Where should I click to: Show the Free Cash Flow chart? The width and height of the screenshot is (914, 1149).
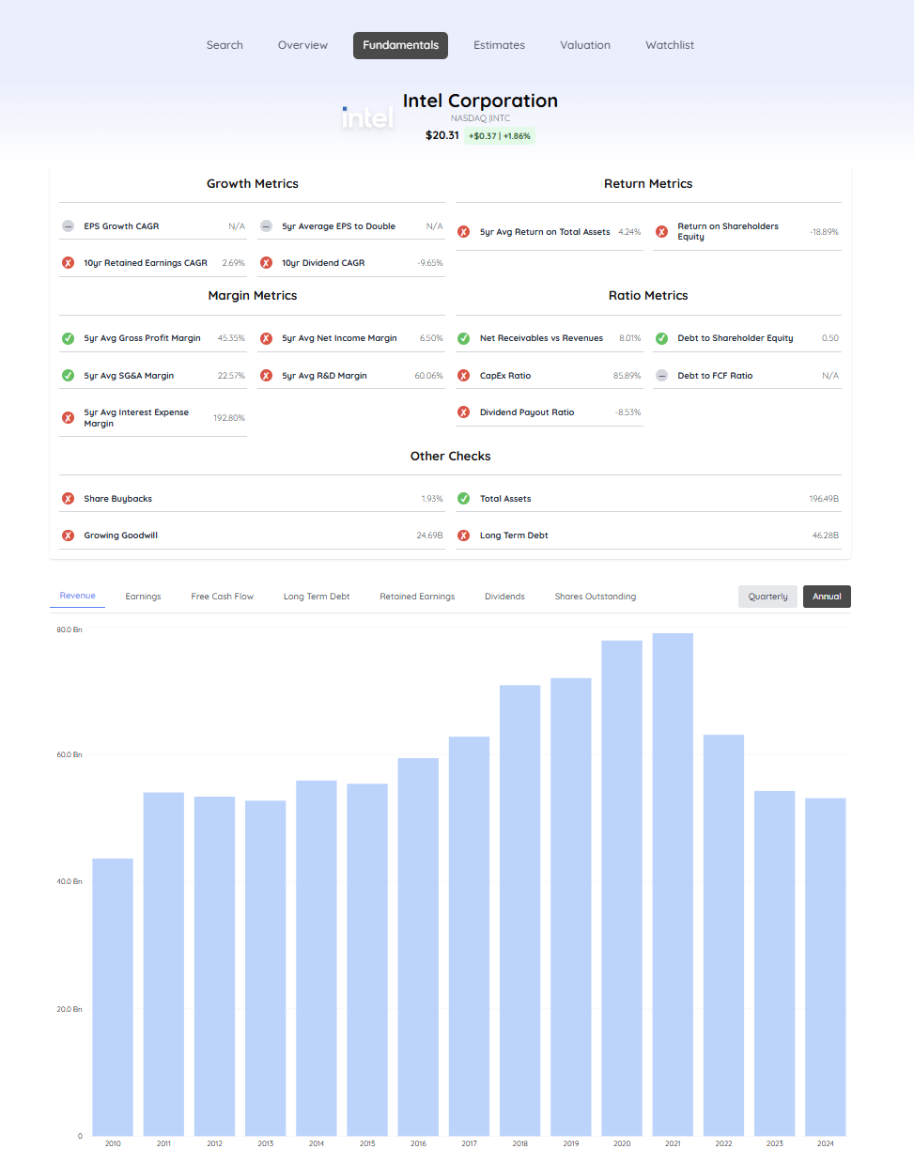click(222, 597)
